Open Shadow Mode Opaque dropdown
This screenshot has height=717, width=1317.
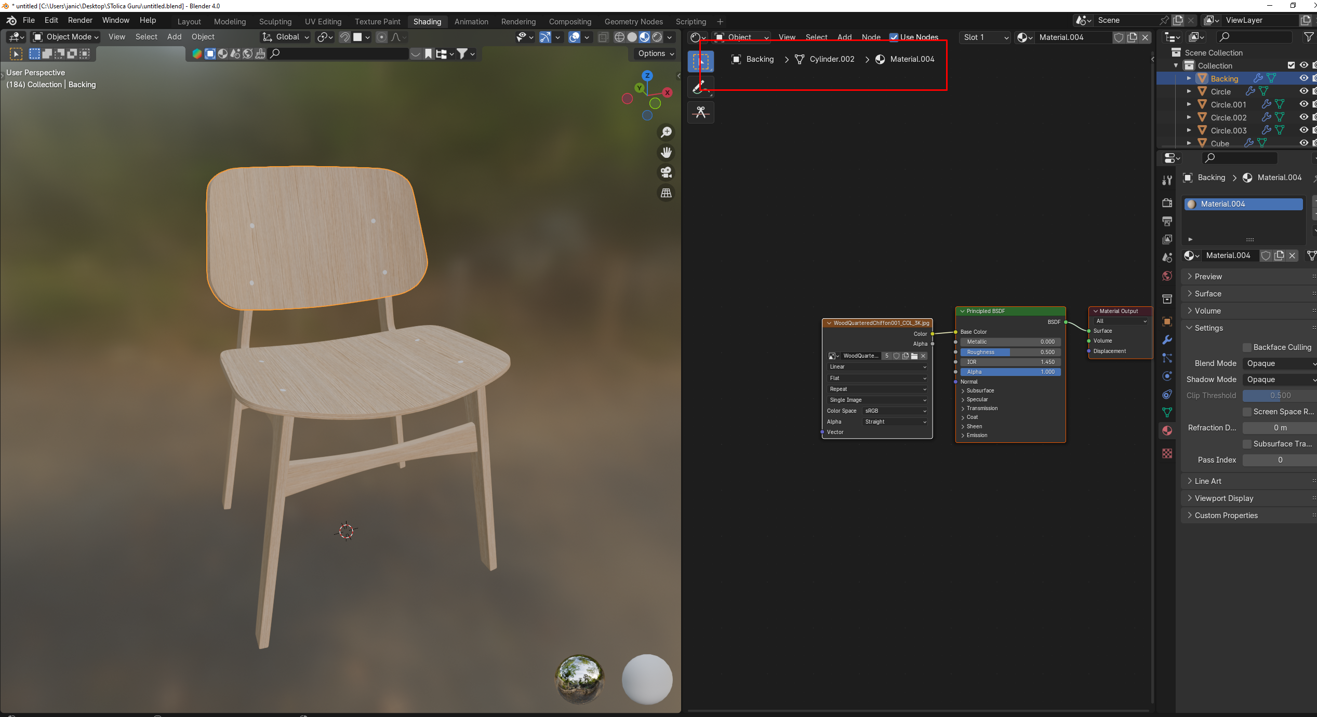tap(1280, 380)
